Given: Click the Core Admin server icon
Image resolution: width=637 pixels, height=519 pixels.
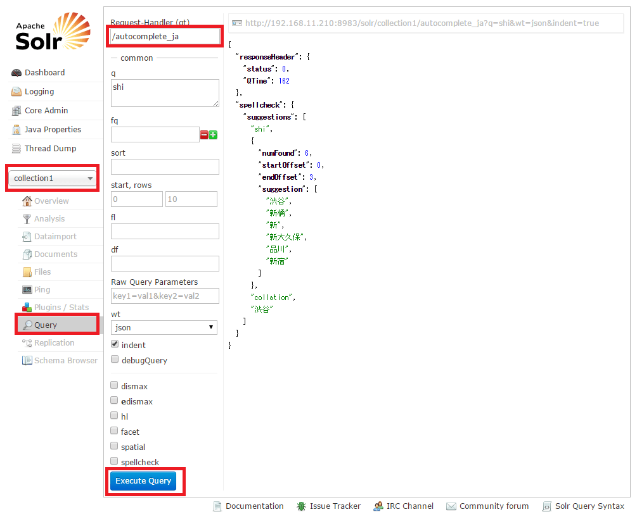Looking at the screenshot, I should [16, 111].
